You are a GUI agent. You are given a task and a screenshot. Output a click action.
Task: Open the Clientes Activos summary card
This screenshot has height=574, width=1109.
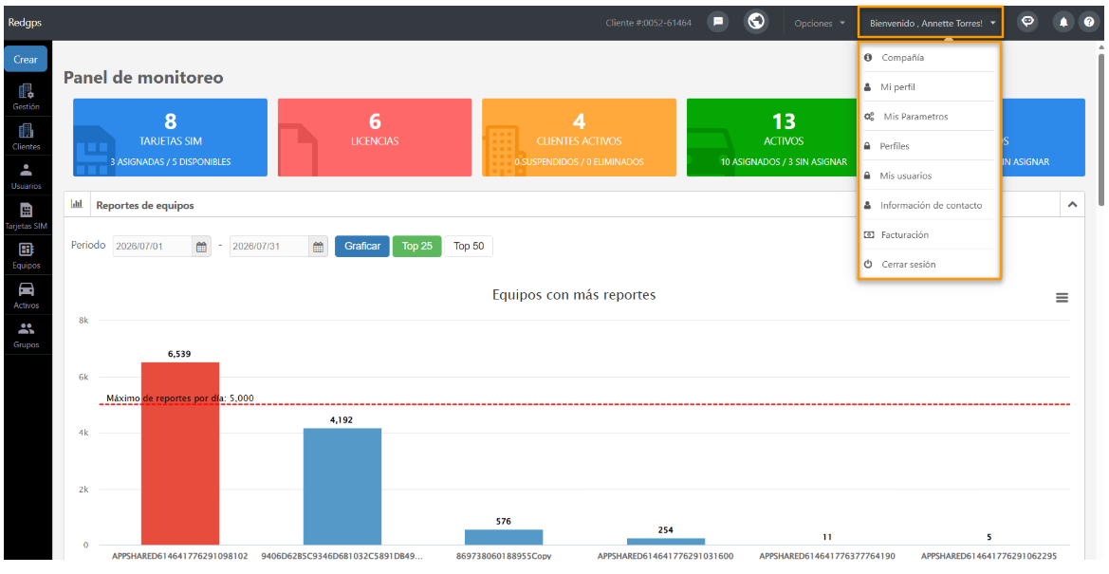(x=580, y=138)
